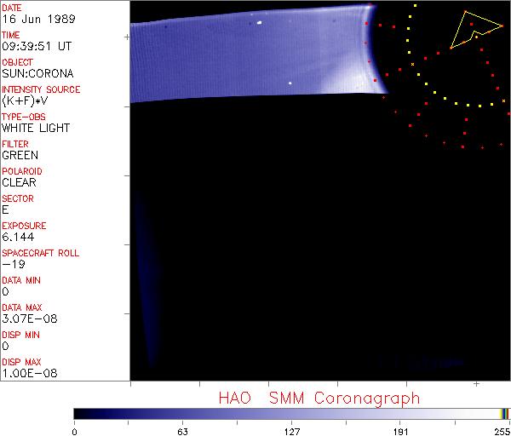Select the CLEAR polaroid value

coord(19,182)
